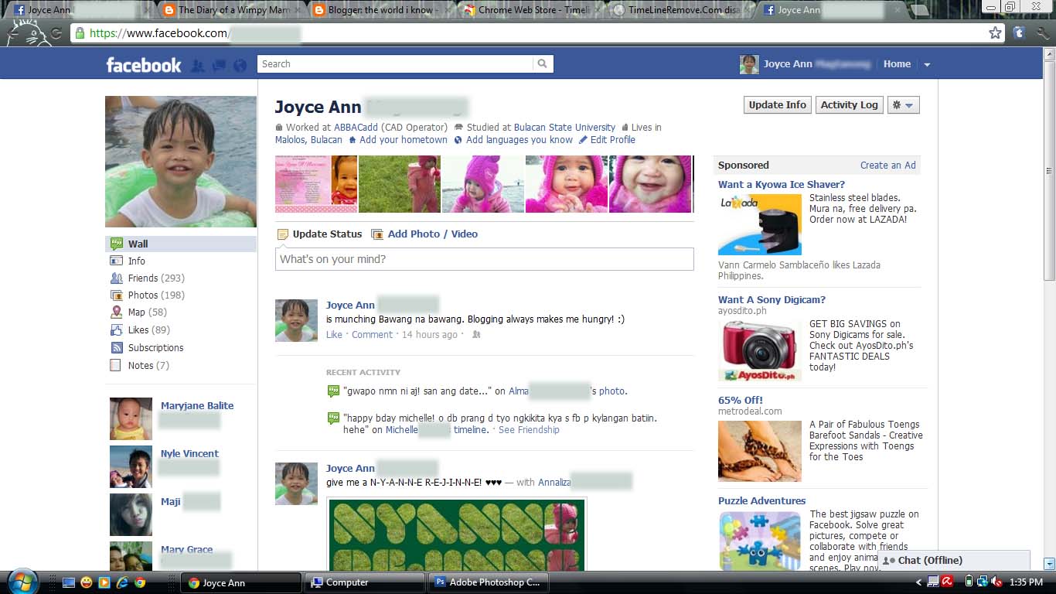Open the notifications globe icon

click(240, 65)
